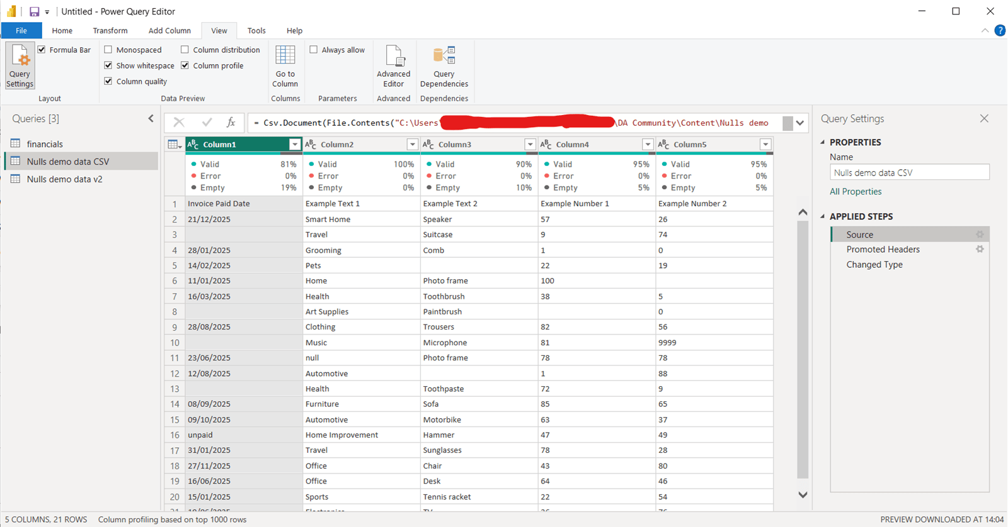This screenshot has height=527, width=1008.
Task: Click the fx function icon
Action: click(231, 123)
